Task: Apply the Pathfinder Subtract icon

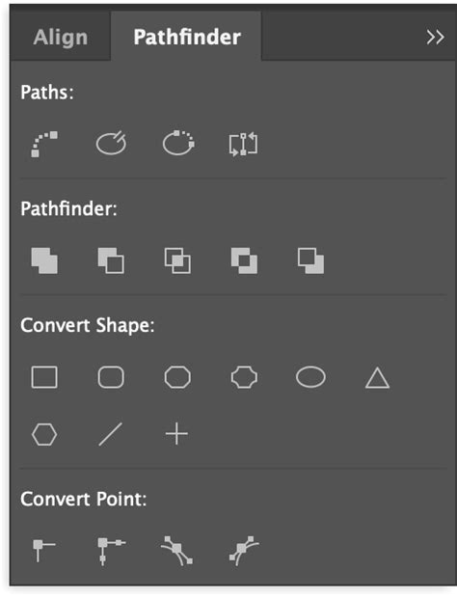Action: pyautogui.click(x=111, y=260)
